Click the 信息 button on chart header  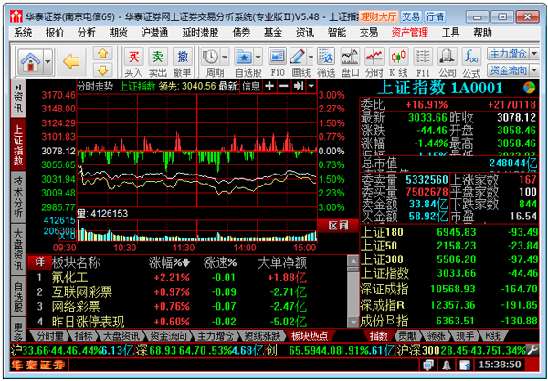point(251,86)
